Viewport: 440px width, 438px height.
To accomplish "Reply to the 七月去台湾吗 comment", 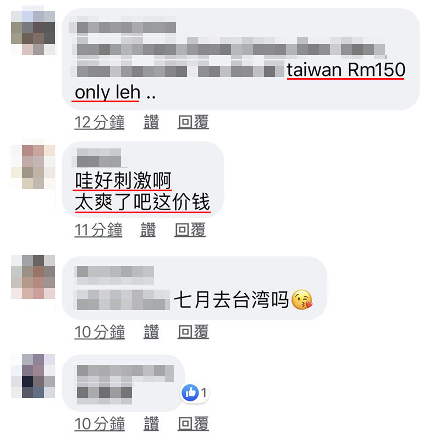I will click(193, 332).
